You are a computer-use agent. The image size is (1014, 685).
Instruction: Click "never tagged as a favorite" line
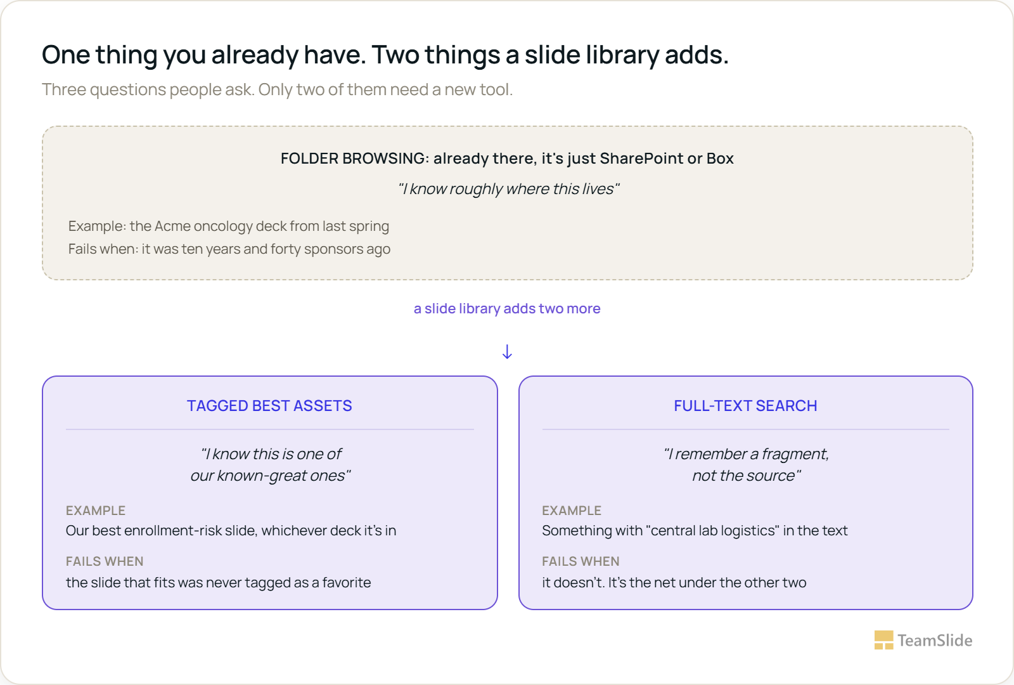pos(219,583)
